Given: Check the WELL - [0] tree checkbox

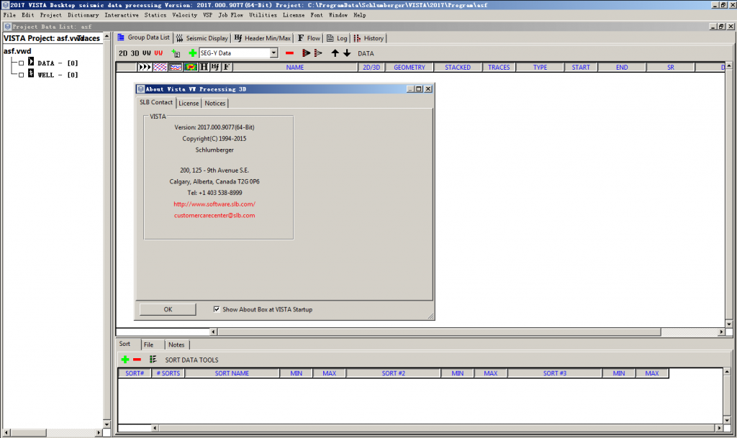Looking at the screenshot, I should coord(21,75).
